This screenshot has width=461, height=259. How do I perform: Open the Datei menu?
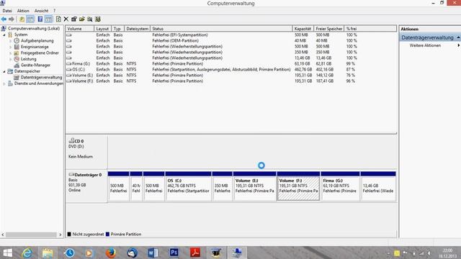coord(7,11)
